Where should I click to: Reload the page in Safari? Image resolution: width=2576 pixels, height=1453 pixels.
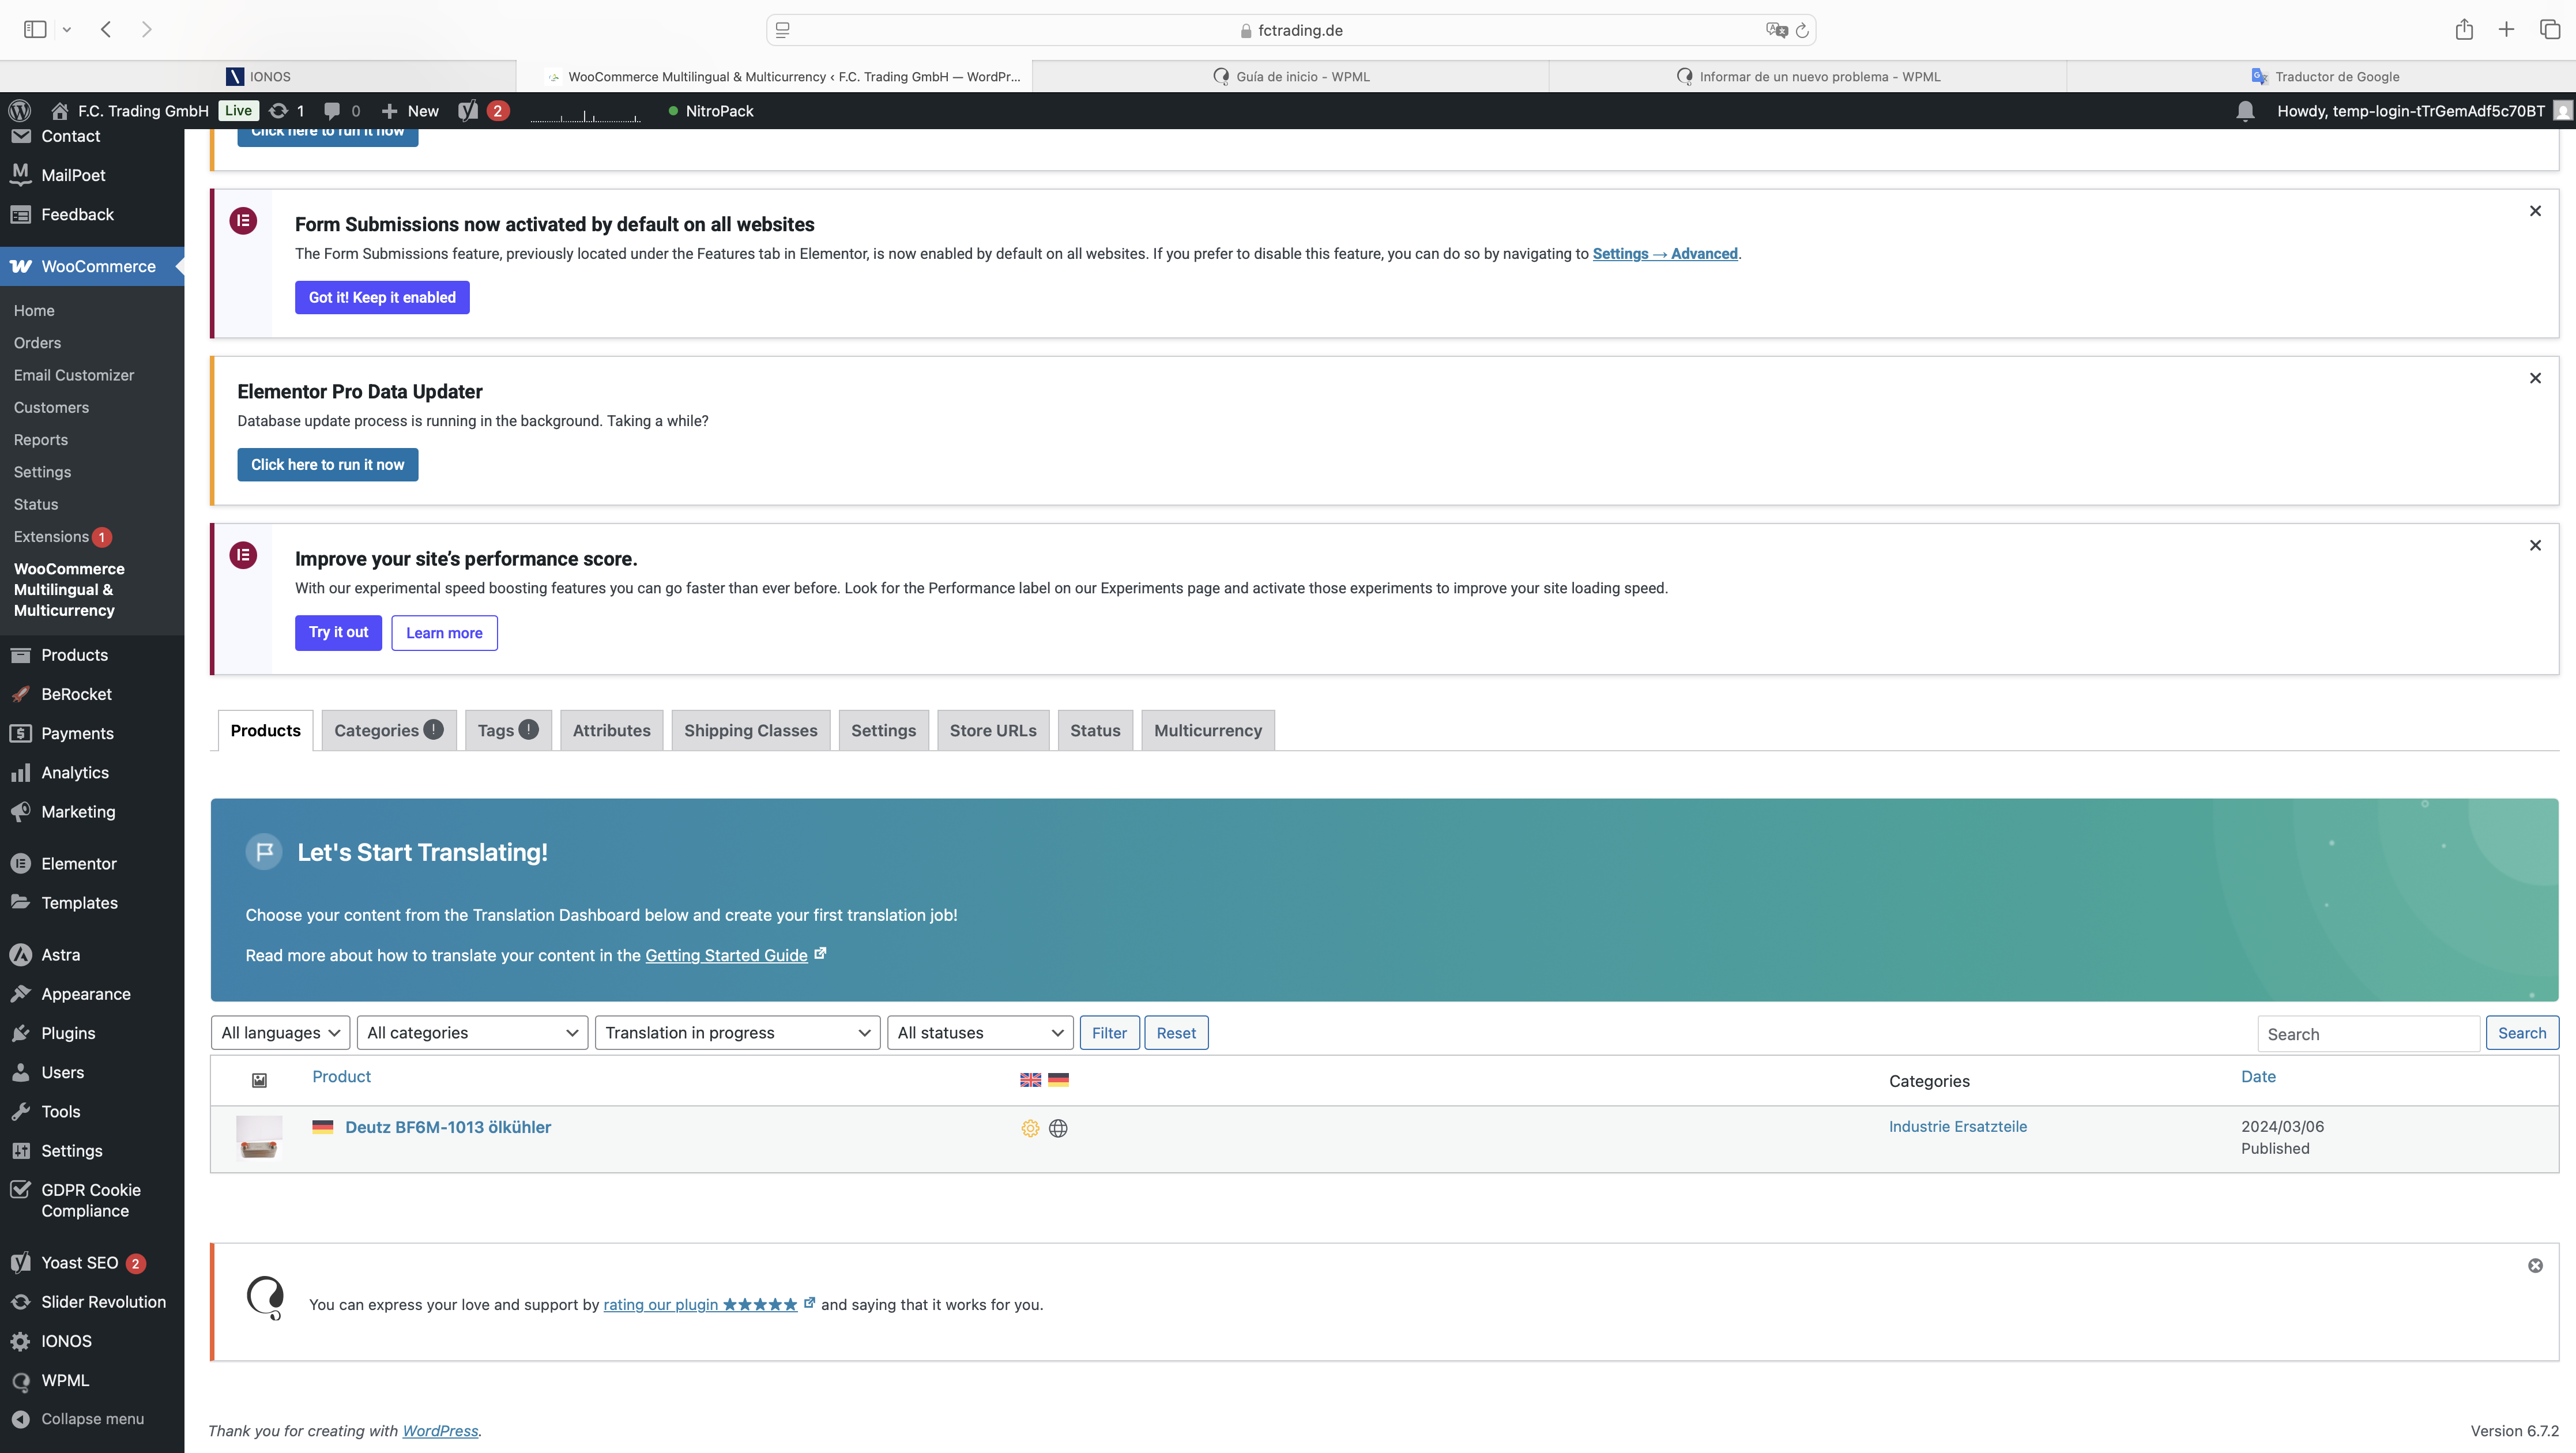[x=1802, y=30]
